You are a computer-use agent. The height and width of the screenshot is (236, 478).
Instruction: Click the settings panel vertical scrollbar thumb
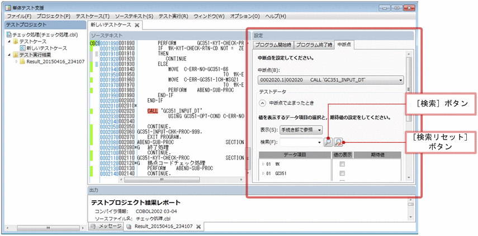(409, 89)
